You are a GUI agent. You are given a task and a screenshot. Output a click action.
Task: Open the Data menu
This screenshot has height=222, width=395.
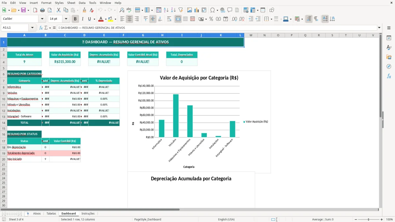click(x=82, y=3)
